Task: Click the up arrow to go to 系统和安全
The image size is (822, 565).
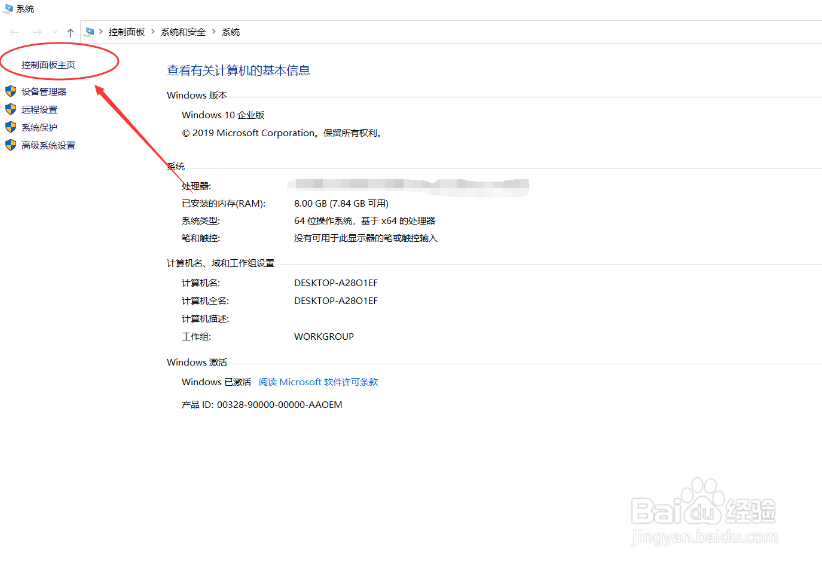Action: 70,32
